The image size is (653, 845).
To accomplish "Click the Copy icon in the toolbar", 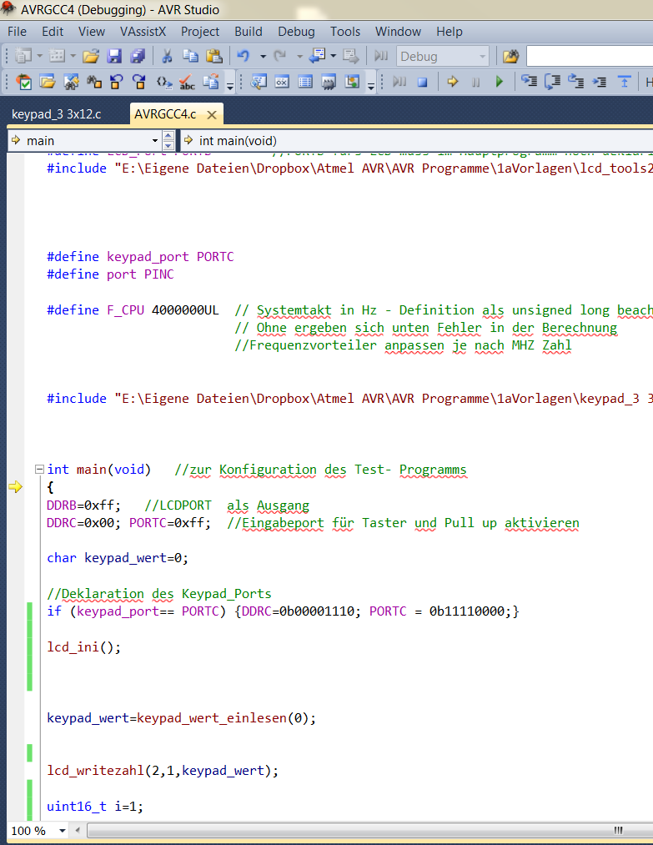I will coord(190,56).
